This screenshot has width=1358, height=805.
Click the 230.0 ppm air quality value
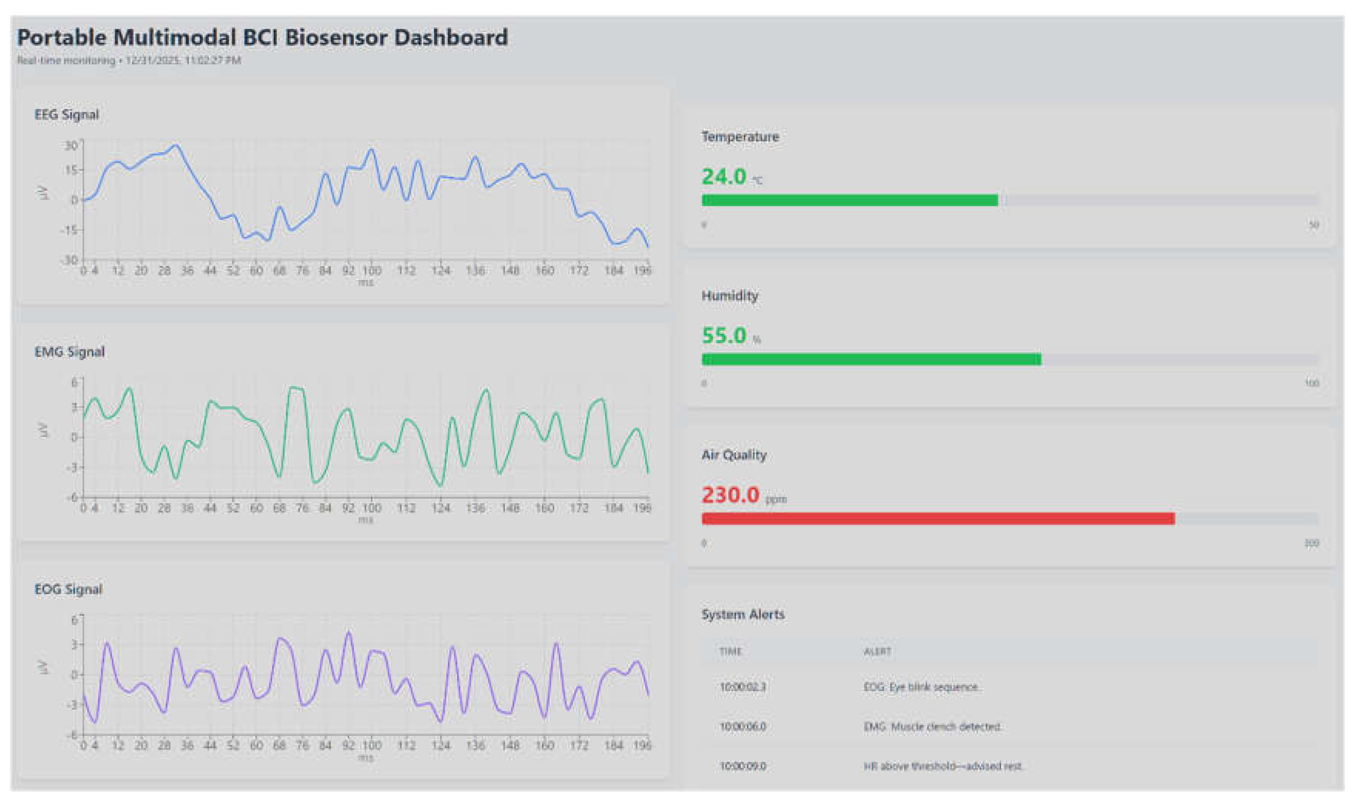click(730, 495)
